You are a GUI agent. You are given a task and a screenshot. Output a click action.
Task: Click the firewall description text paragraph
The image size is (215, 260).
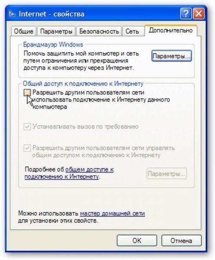81,61
